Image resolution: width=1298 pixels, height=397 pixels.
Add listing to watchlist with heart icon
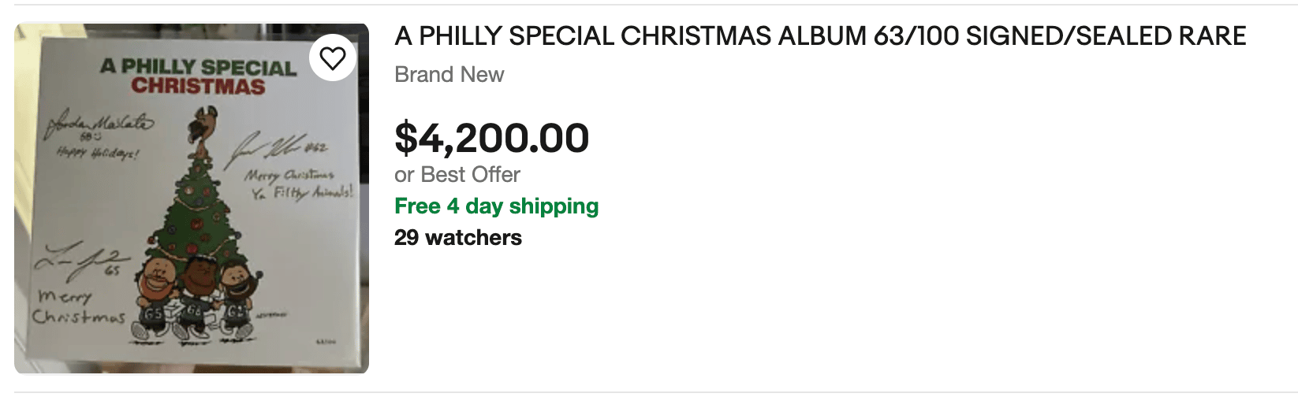(333, 58)
